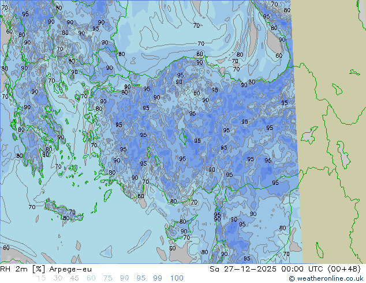Click legend value 95 in the color scale
The width and height of the screenshot is (366, 283).
coord(141,278)
